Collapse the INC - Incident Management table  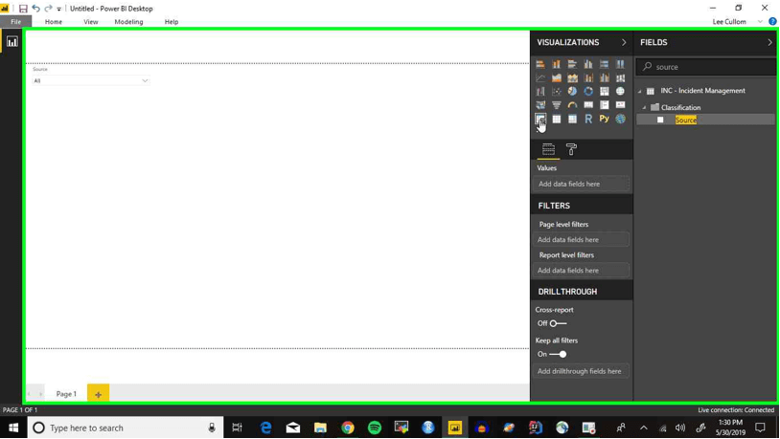[x=640, y=92]
